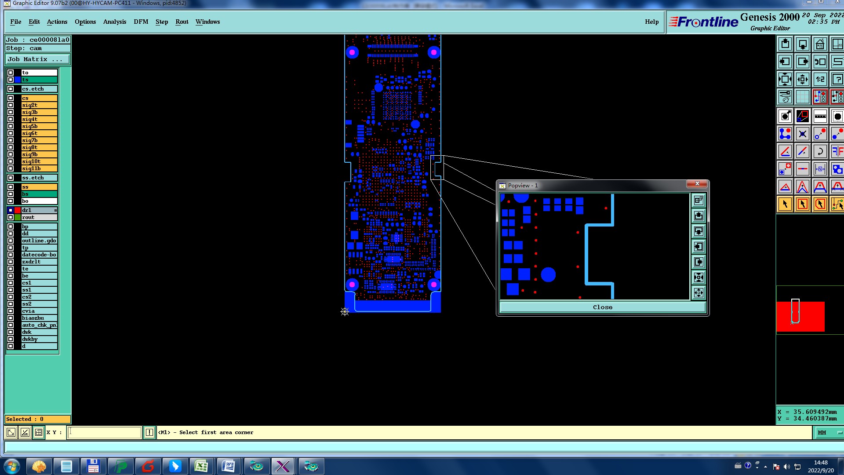
Task: Open the MM units dropdown
Action: point(829,433)
